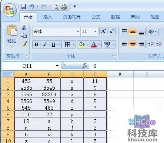This screenshot has height=143, width=164.
Task: Select column D header
Action: 95,74
